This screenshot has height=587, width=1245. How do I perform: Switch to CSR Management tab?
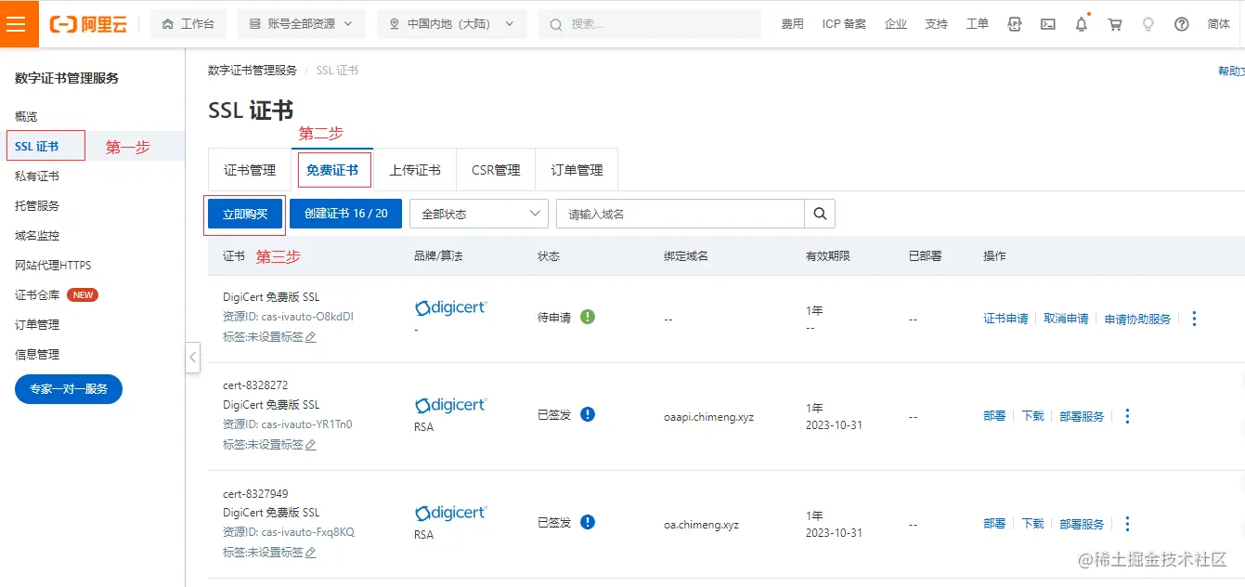point(496,170)
